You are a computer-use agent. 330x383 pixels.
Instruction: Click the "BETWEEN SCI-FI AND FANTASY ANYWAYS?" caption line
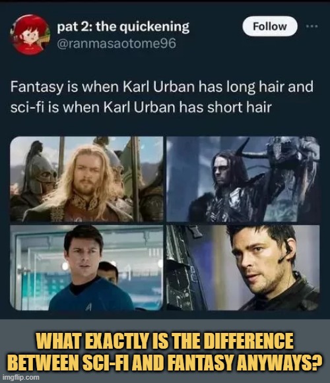coord(164,362)
